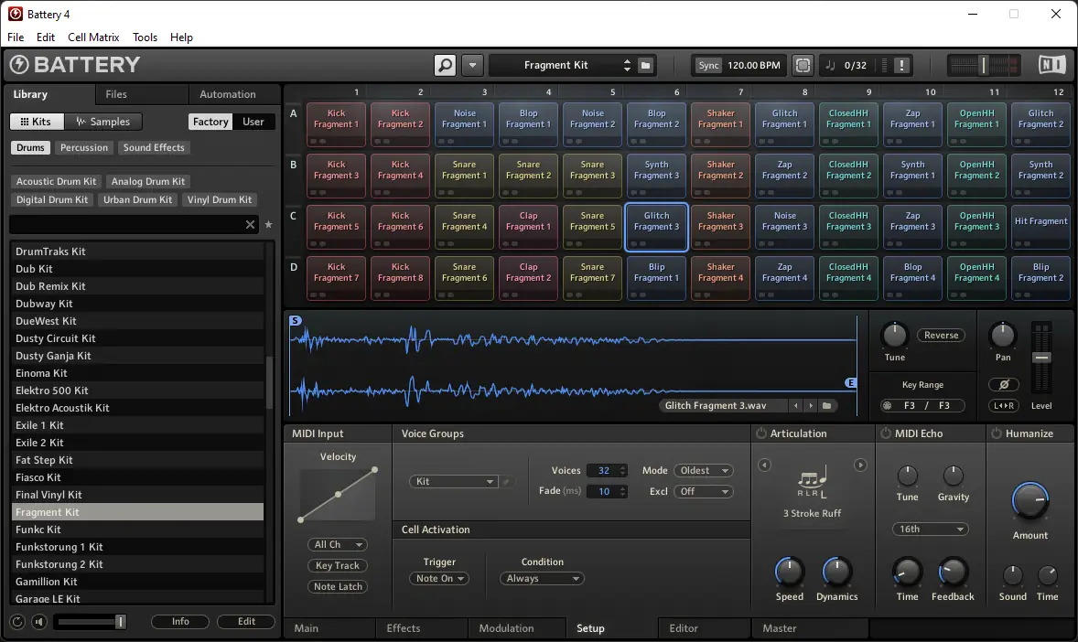Open the Excl Off dropdown
Screen dimensions: 1078x642
(x=703, y=491)
